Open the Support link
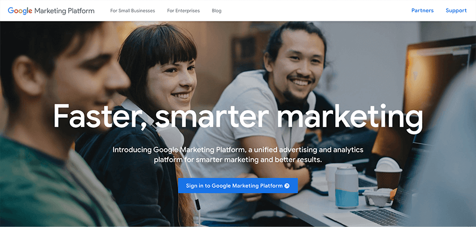The image size is (476, 227). pos(456,11)
